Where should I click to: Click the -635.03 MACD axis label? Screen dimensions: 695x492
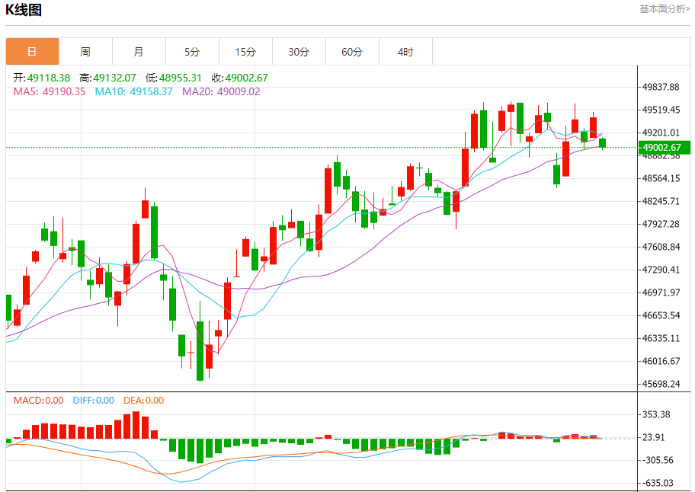coord(656,483)
